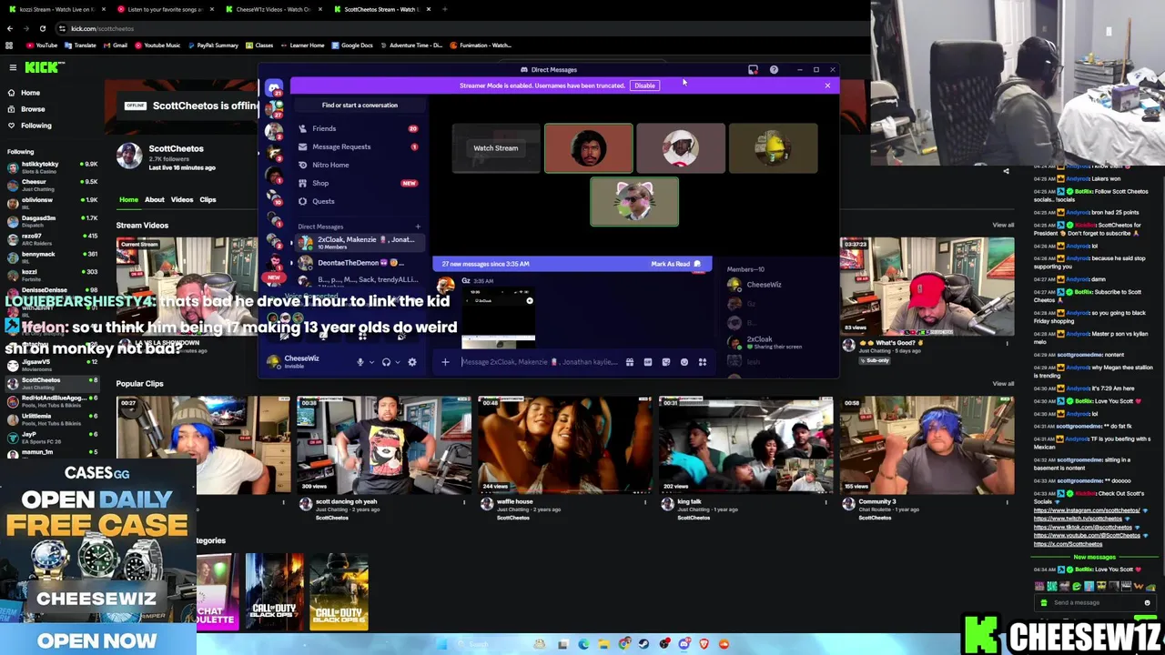Click Discord message input box
Image resolution: width=1165 pixels, height=655 pixels.
coord(539,362)
